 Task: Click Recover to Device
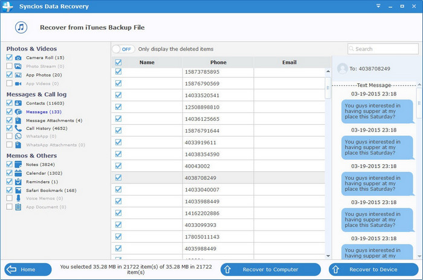tap(373, 270)
